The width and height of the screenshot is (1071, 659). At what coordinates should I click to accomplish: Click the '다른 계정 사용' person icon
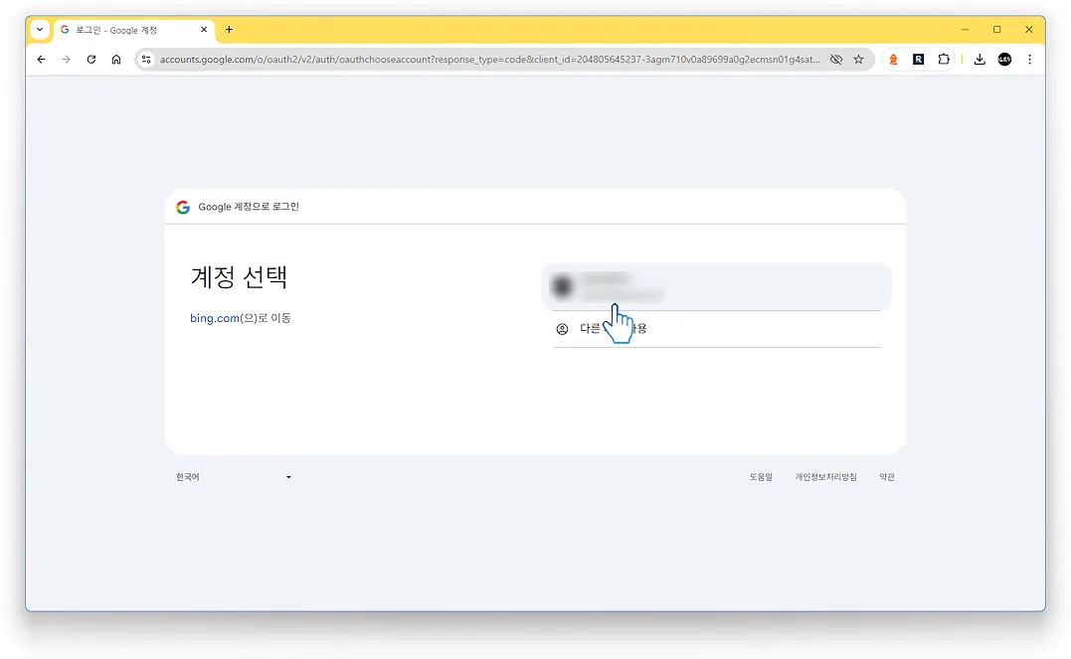[x=560, y=327]
